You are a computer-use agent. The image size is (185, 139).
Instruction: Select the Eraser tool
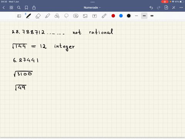(x=38, y=16)
